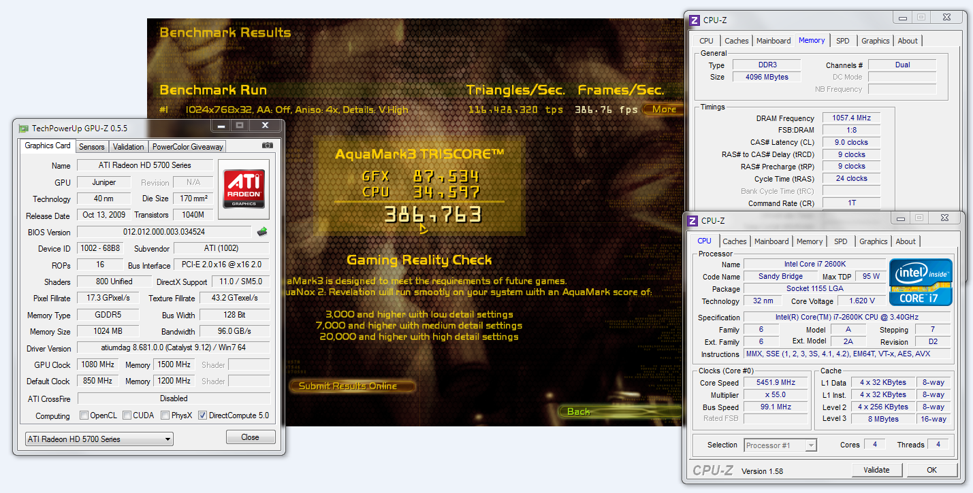Click the OK button in CPU-Z
The height and width of the screenshot is (493, 973).
click(931, 470)
